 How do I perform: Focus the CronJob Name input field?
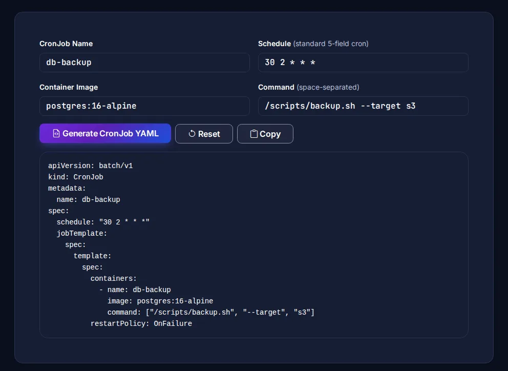144,63
